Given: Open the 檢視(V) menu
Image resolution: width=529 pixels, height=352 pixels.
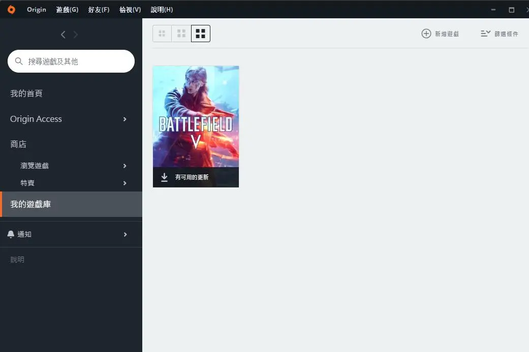Looking at the screenshot, I should pyautogui.click(x=130, y=10).
